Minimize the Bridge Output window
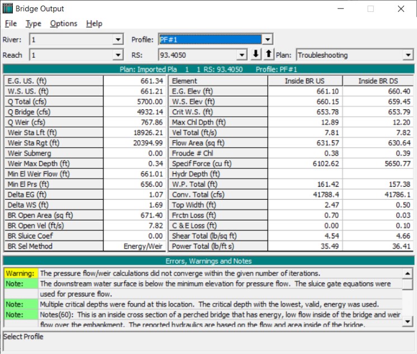The width and height of the screenshot is (417, 354). click(x=341, y=9)
